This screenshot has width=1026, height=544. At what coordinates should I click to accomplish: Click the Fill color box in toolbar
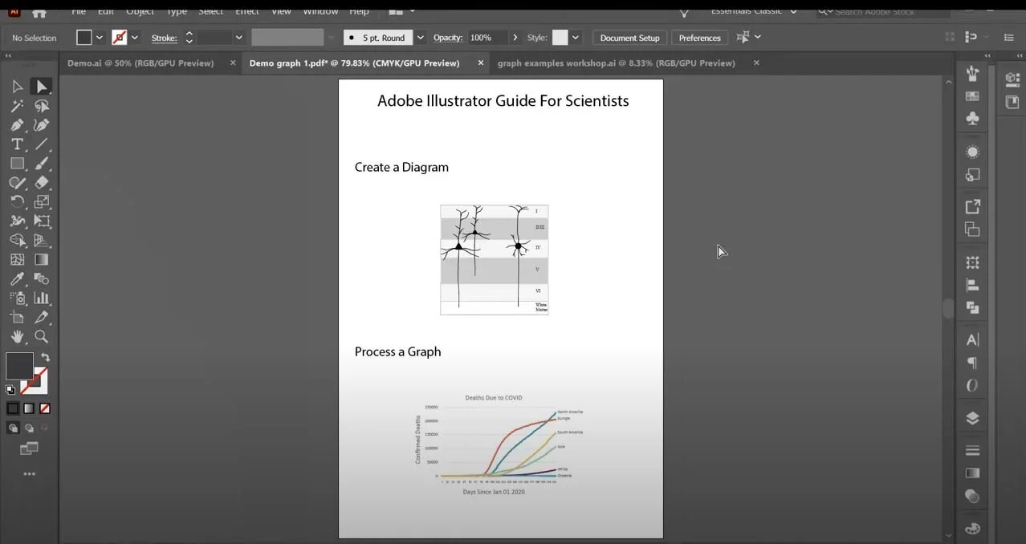click(20, 367)
